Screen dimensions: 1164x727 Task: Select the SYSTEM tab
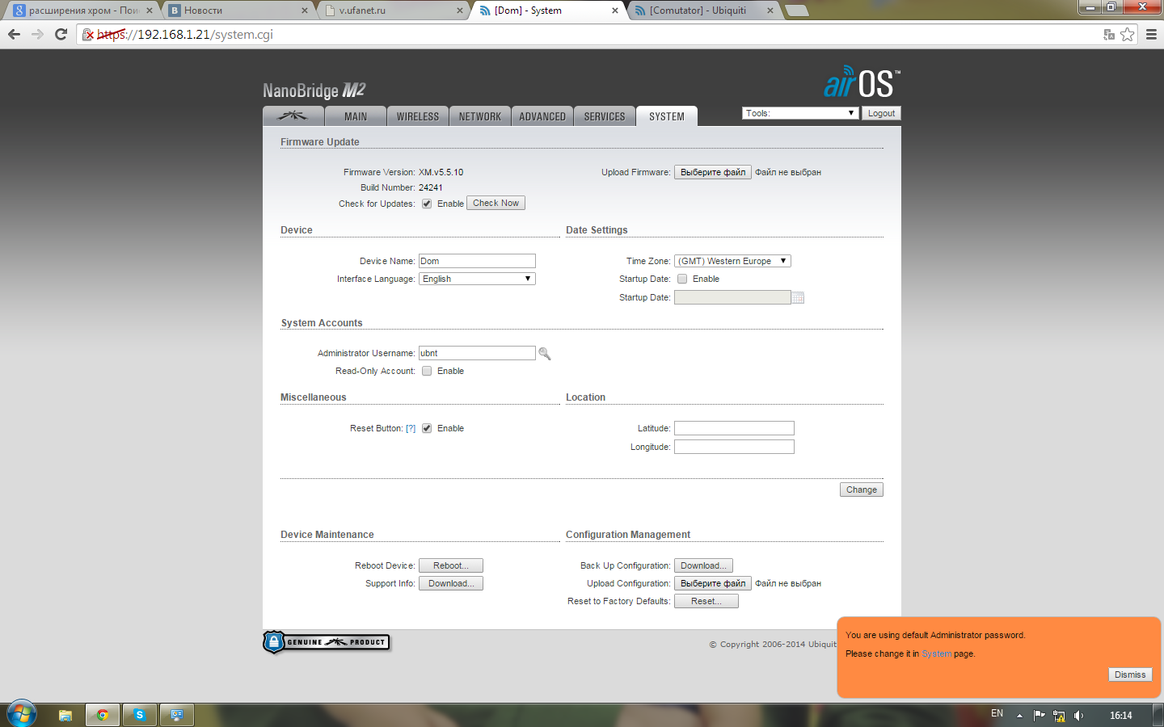[667, 116]
